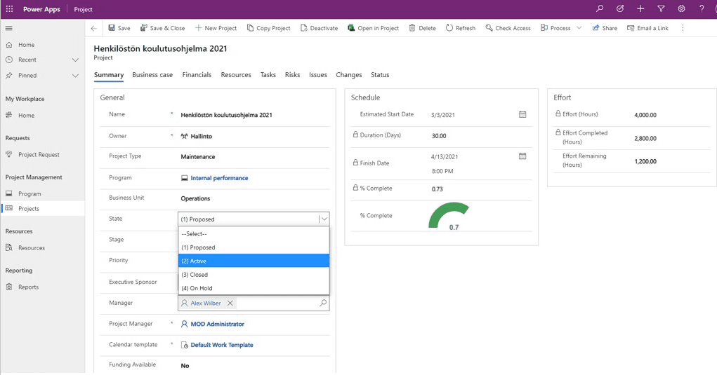717x375 pixels.
Task: Click the search magnifier in top bar
Action: click(x=599, y=9)
